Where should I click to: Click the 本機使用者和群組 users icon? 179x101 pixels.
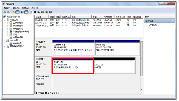[11, 31]
